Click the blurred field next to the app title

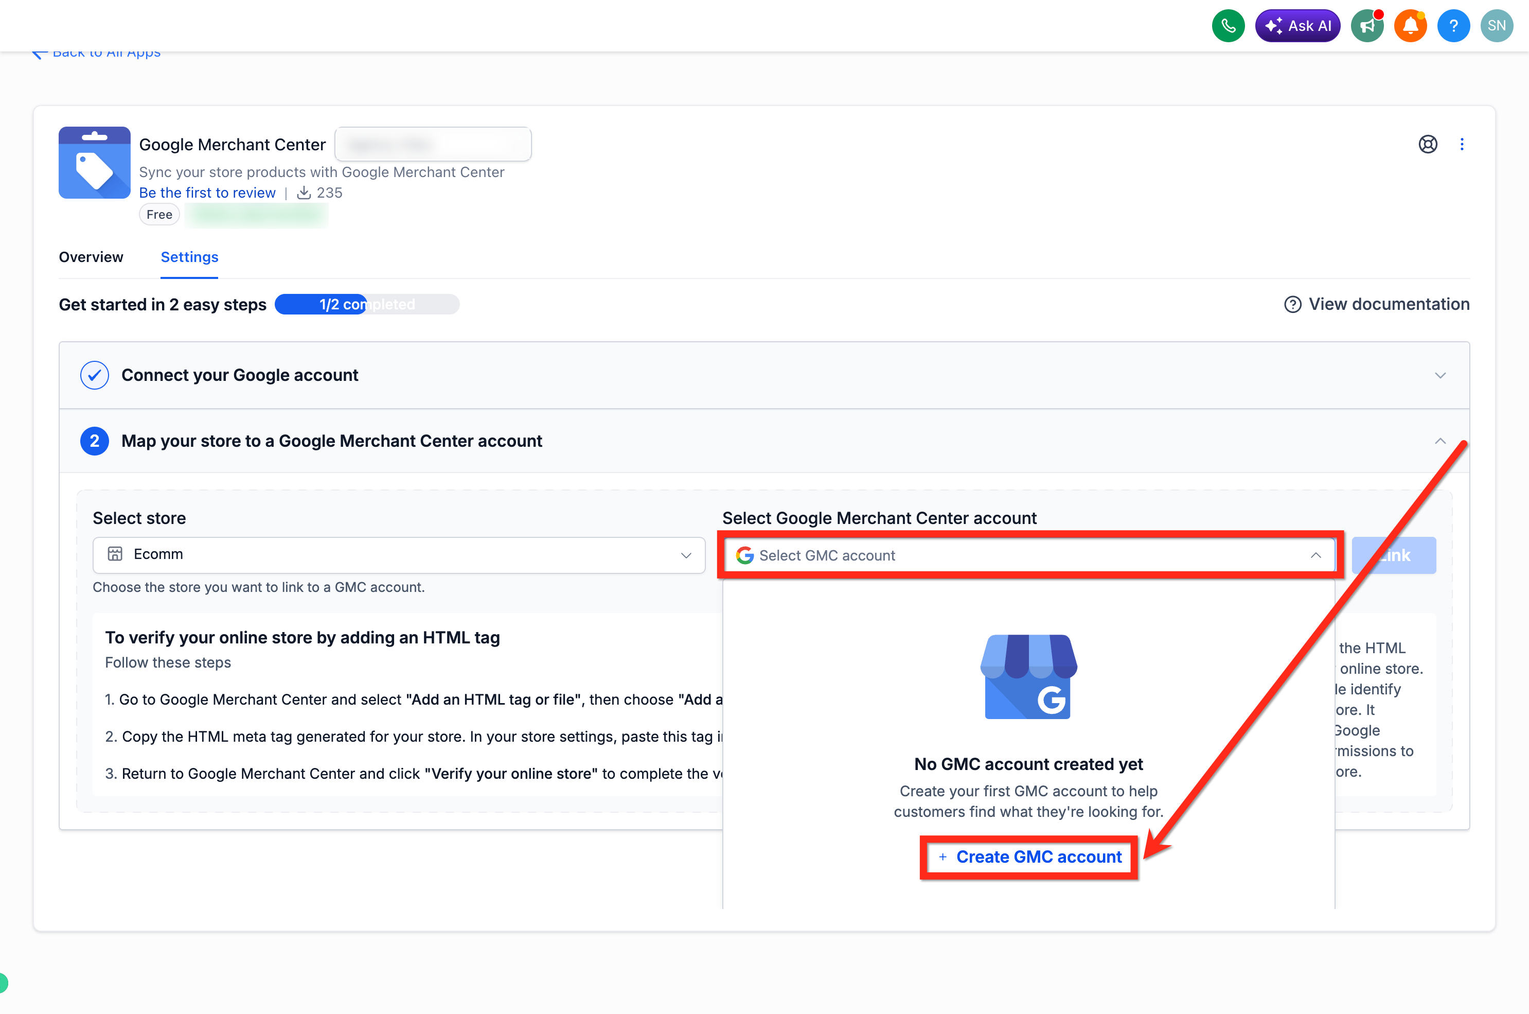(433, 144)
